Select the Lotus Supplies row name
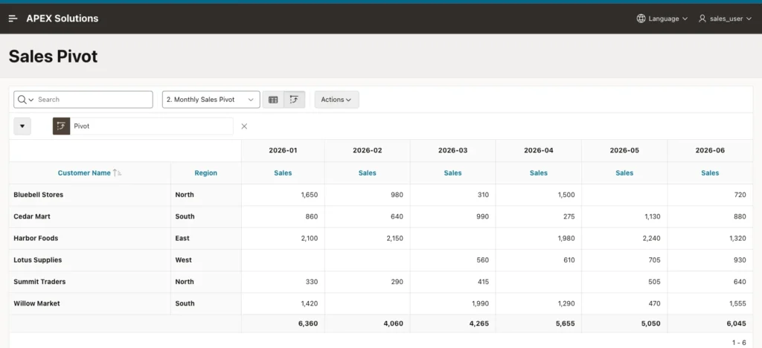The image size is (762, 348). coord(38,260)
